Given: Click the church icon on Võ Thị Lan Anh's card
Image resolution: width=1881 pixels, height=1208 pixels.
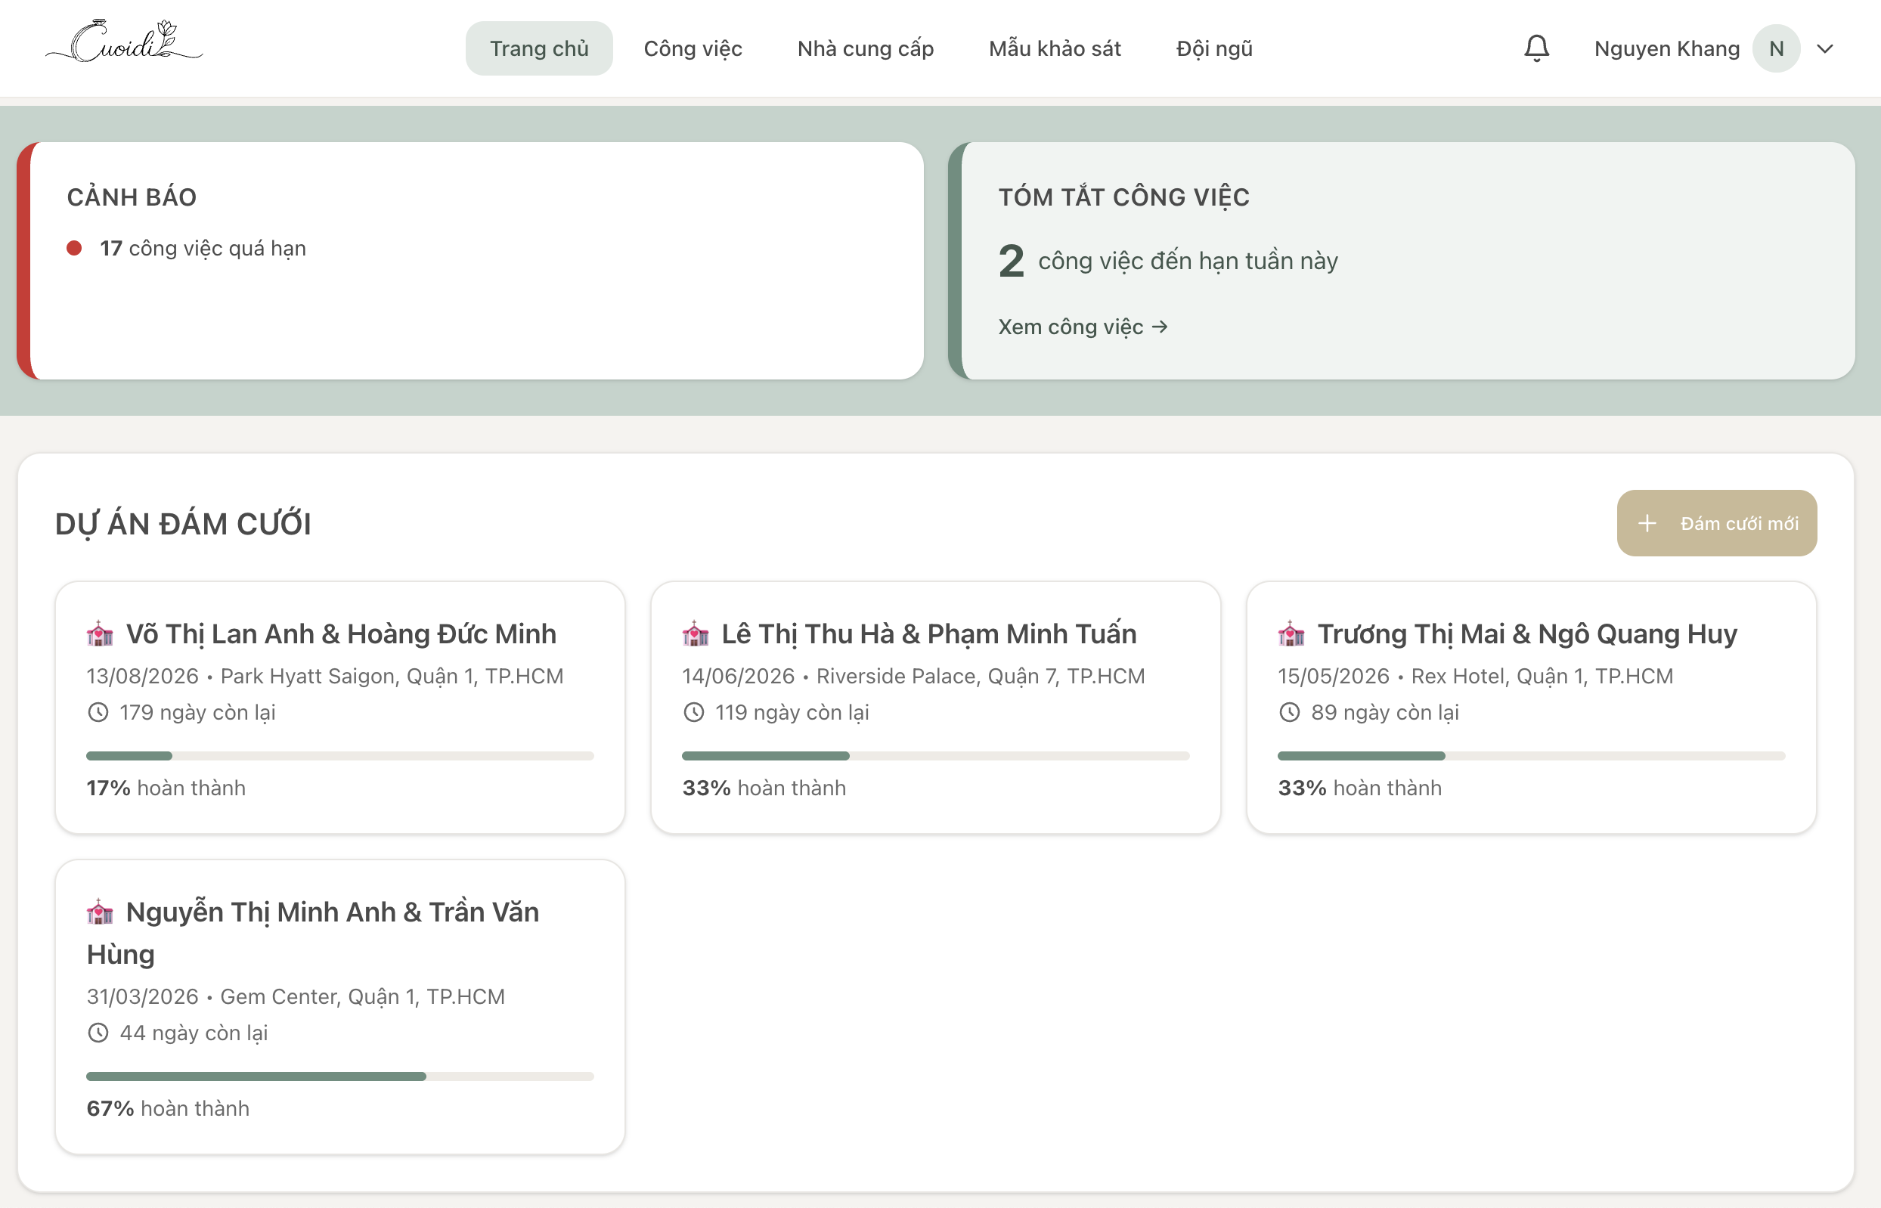Looking at the screenshot, I should [x=100, y=633].
